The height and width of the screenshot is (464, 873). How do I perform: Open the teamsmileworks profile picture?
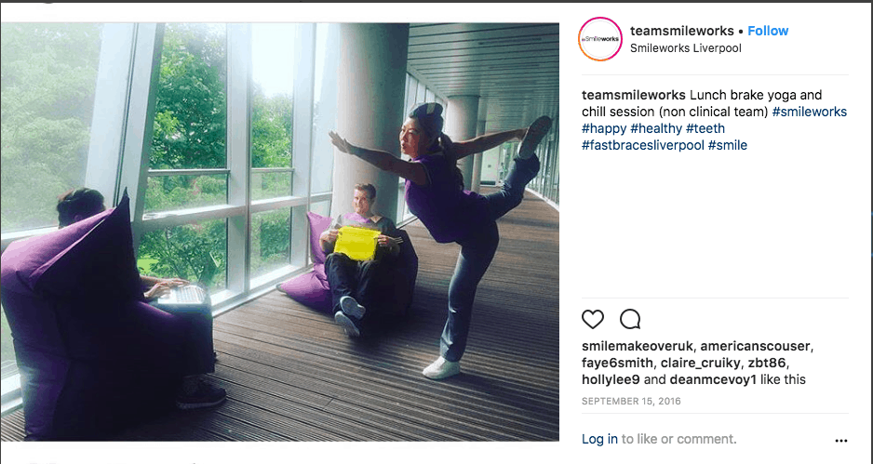click(600, 39)
